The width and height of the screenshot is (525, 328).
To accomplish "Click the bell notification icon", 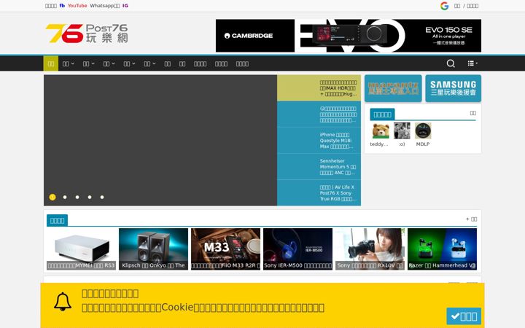I will pyautogui.click(x=63, y=302).
